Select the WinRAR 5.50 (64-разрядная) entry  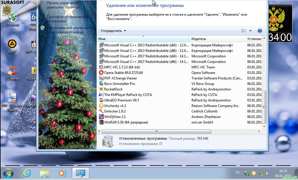pos(126,122)
